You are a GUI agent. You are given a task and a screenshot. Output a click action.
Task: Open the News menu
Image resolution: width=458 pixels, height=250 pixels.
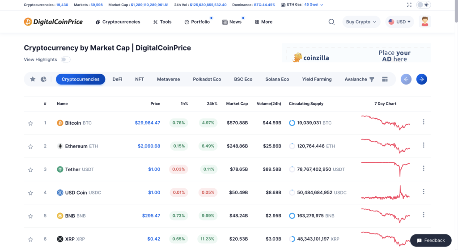point(232,22)
